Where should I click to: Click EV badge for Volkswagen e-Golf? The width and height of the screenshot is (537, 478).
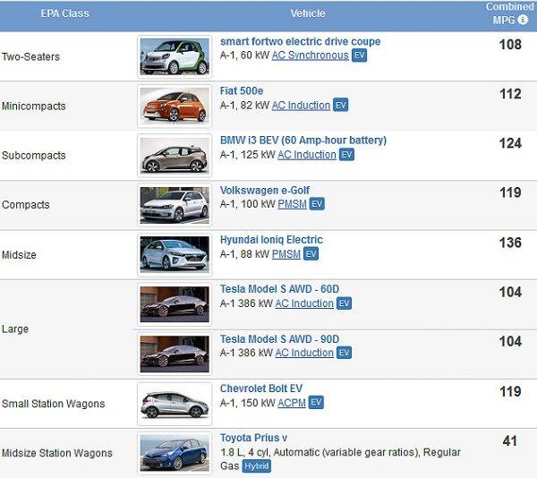coord(317,204)
